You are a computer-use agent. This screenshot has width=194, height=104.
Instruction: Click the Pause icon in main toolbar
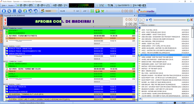pos(15,11)
